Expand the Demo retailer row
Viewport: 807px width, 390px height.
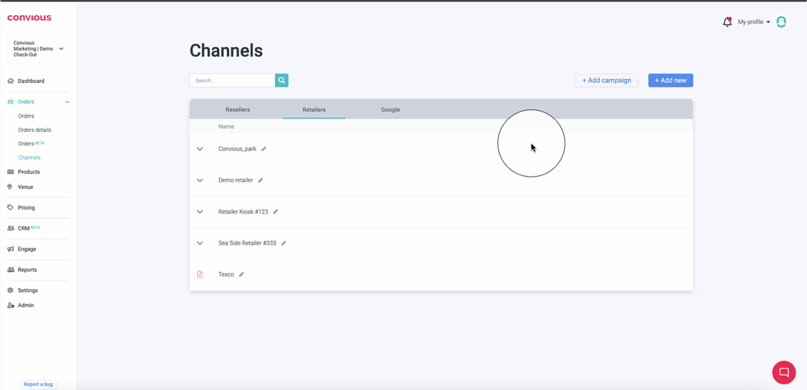(x=200, y=180)
